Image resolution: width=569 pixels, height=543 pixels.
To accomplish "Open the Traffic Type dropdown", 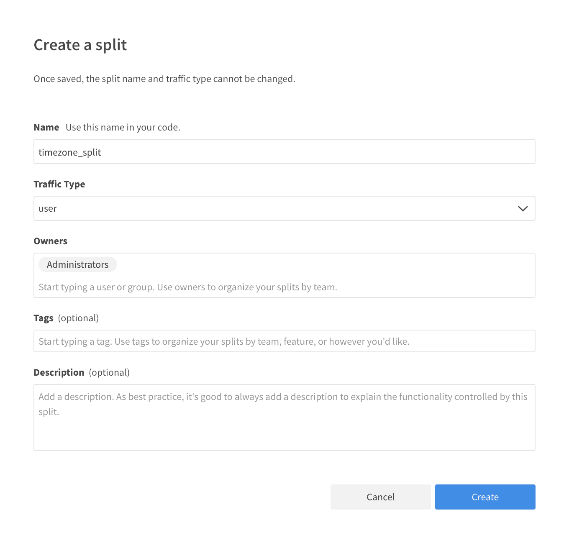I will pyautogui.click(x=284, y=208).
